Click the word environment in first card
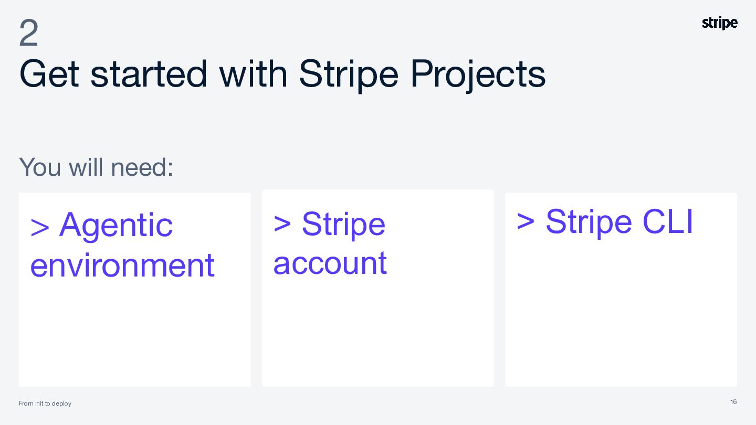The height and width of the screenshot is (425, 756). click(x=122, y=265)
